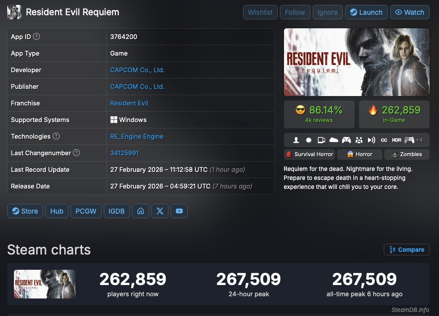439x316 pixels.
Task: Click the Steam Cloud icon
Action: tap(333, 140)
